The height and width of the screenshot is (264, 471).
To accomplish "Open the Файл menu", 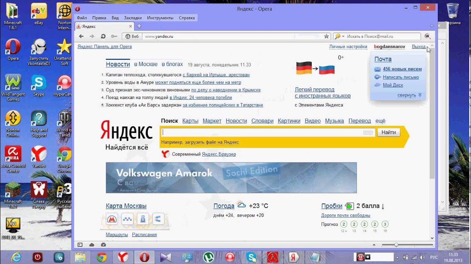I will (x=82, y=18).
